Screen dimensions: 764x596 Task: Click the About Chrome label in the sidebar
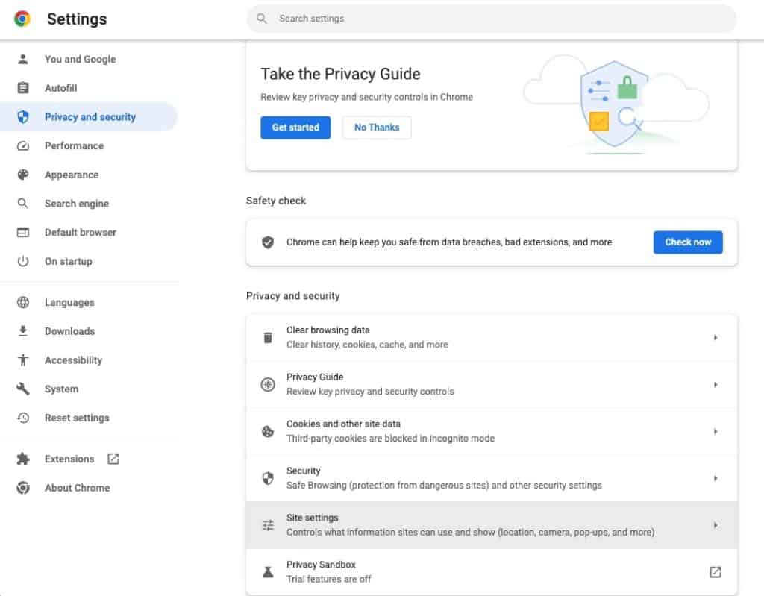tap(77, 488)
